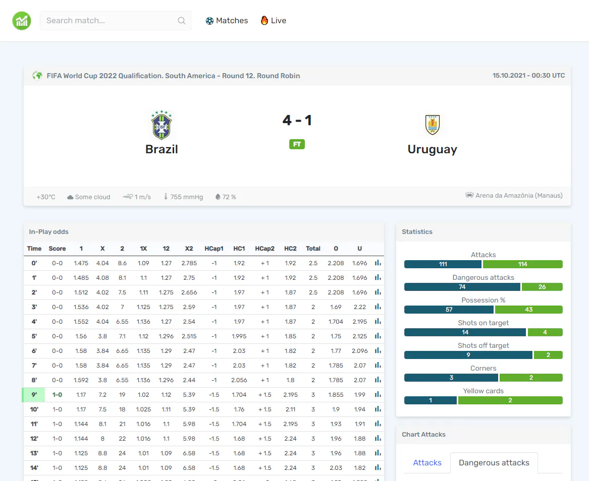Click the FIFA World Cup 2022 Qualification link
This screenshot has width=589, height=481.
173,76
